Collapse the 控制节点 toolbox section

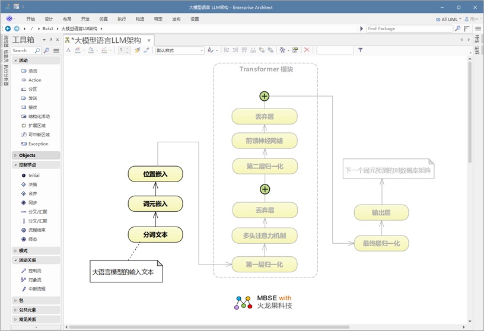pyautogui.click(x=27, y=165)
